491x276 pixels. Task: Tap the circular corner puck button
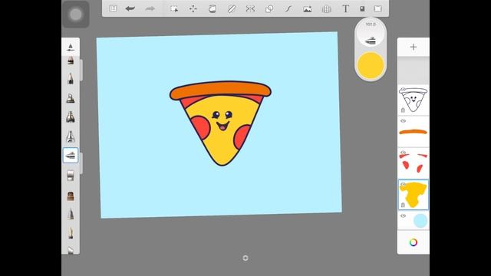click(x=76, y=15)
